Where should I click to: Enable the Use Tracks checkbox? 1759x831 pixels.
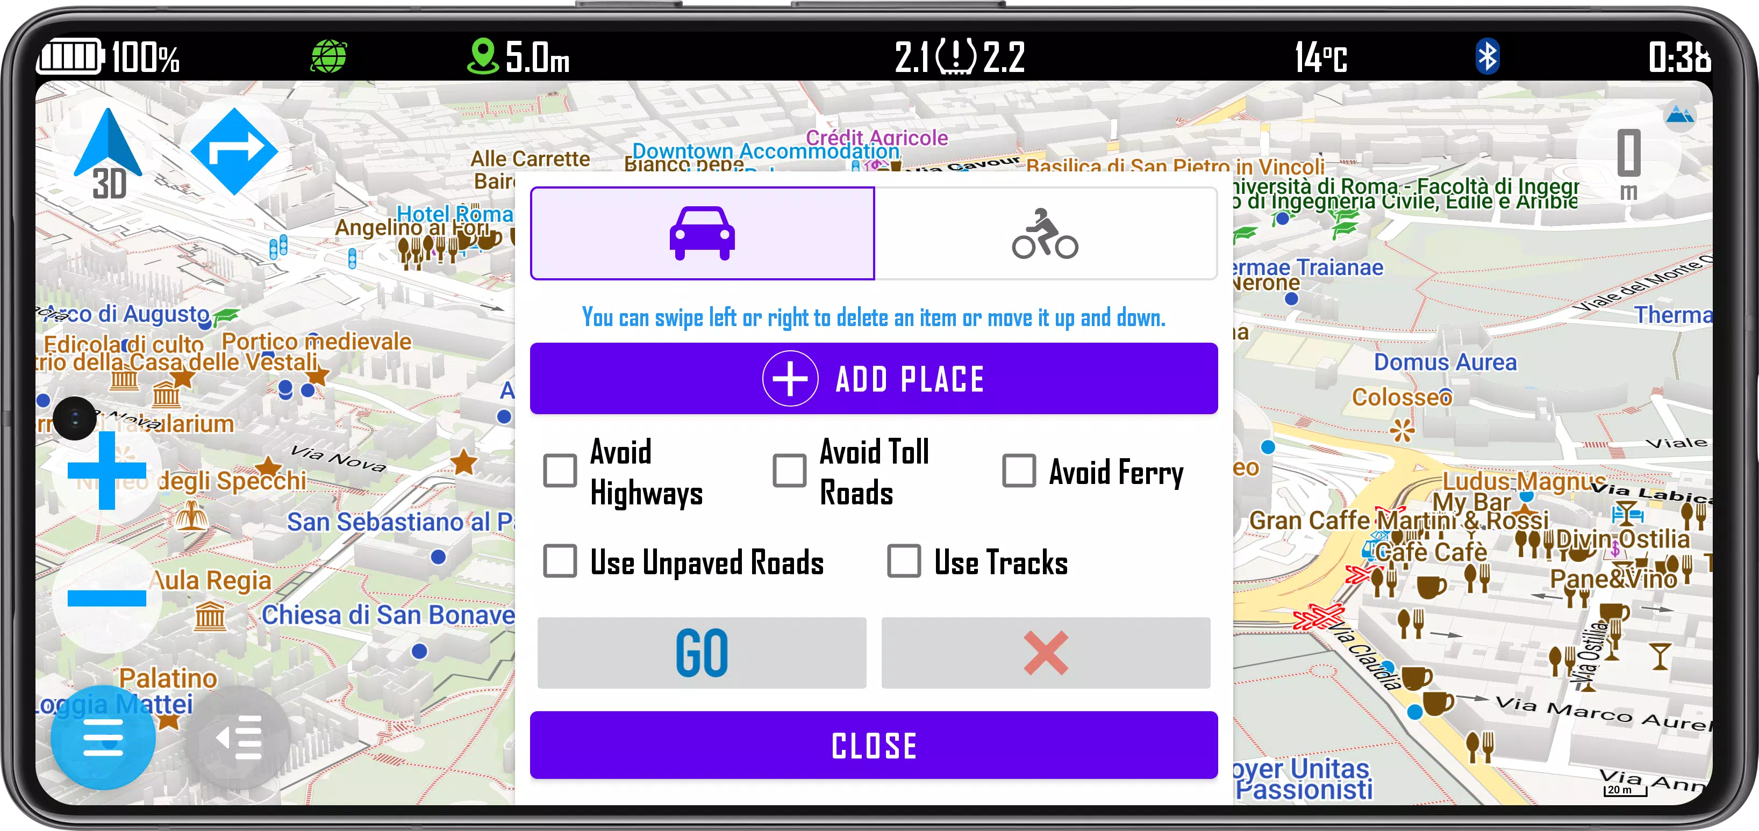click(903, 562)
